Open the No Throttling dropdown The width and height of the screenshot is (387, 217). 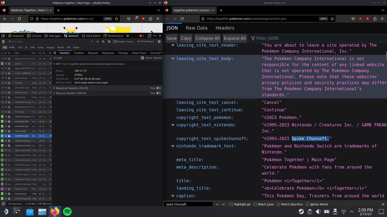click(145, 41)
